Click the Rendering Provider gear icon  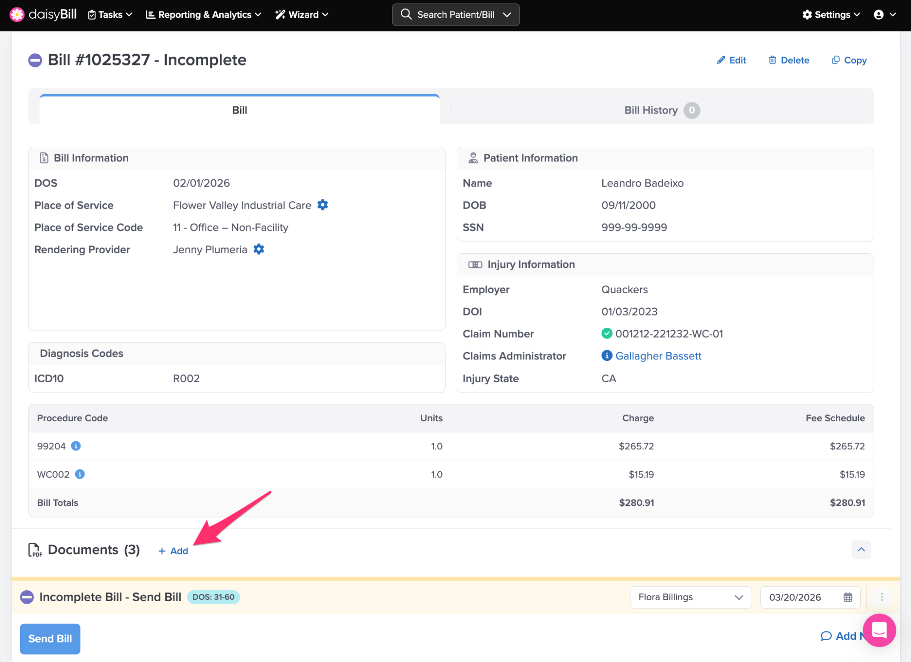(259, 250)
